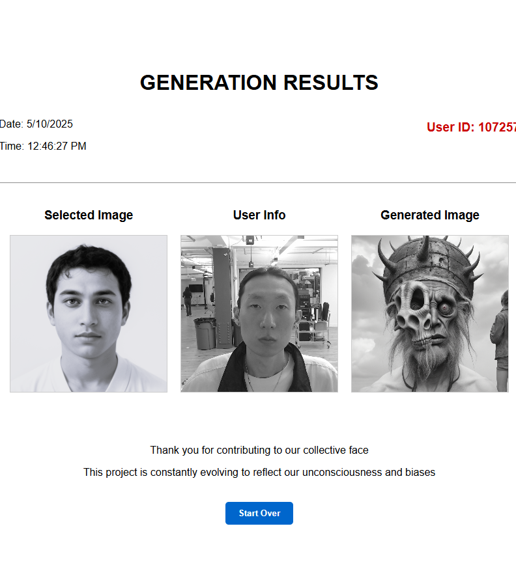Open the Generated Image monster picture
Image resolution: width=516 pixels, height=580 pixels.
(430, 314)
